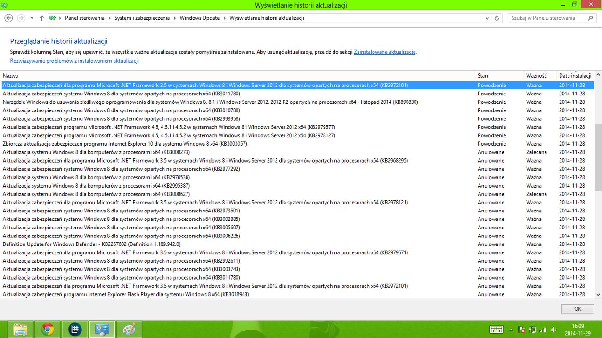This screenshot has height=338, width=602.
Task: Click the scrollbar down arrow
Action: (x=598, y=294)
